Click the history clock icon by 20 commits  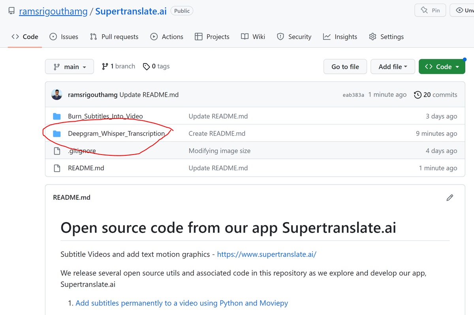418,95
